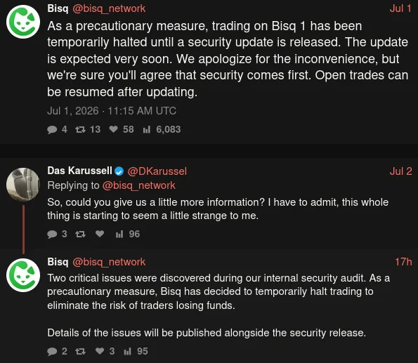Click @bisq_network in Replying to line
Screen dimensions: 418x363
pos(139,185)
